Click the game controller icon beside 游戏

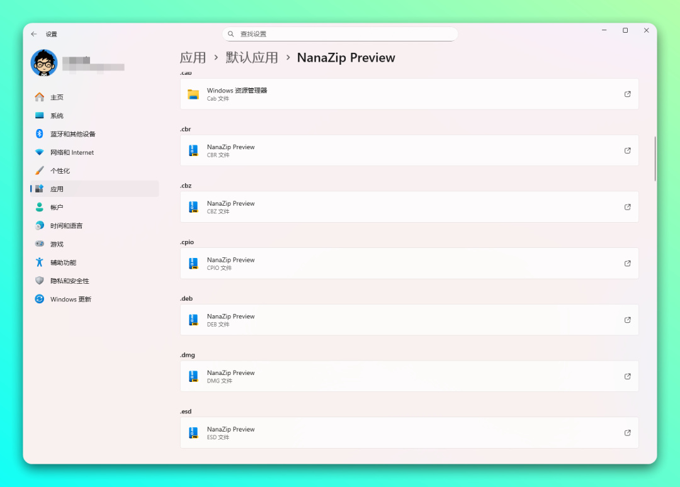click(x=40, y=244)
